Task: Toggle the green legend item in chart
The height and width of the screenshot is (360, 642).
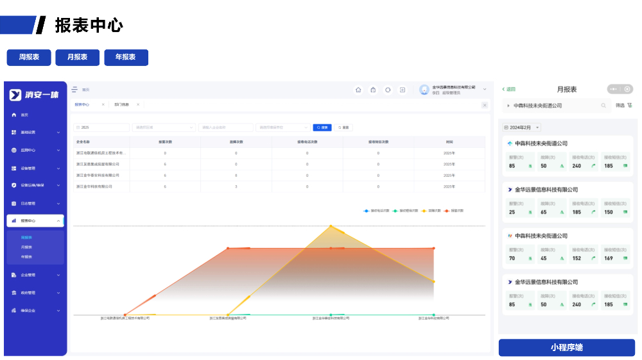Action: (405, 211)
